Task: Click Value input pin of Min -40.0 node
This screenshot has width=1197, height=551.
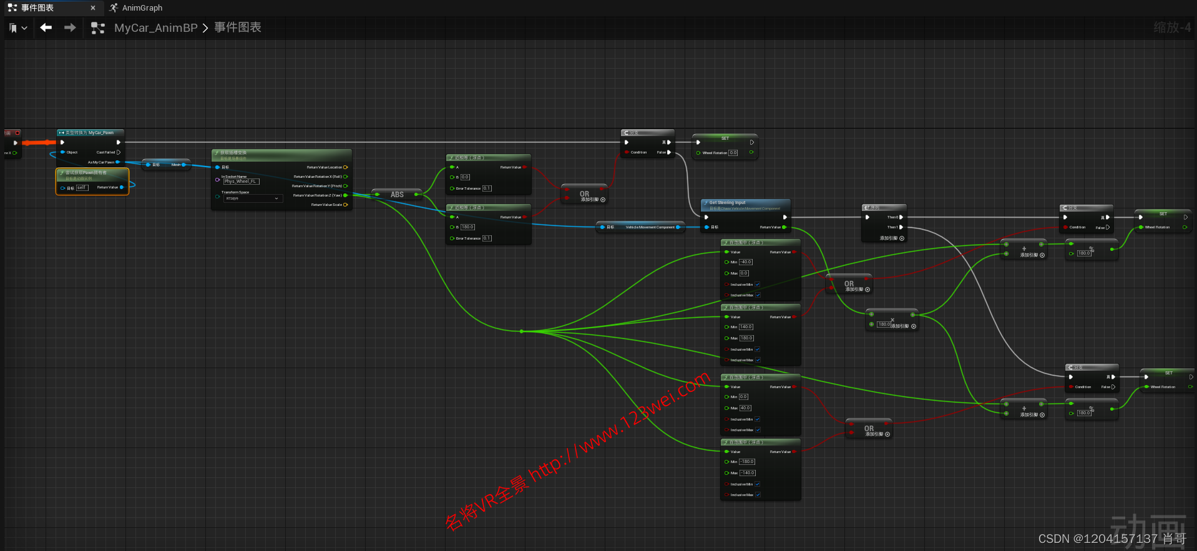Action: [726, 252]
